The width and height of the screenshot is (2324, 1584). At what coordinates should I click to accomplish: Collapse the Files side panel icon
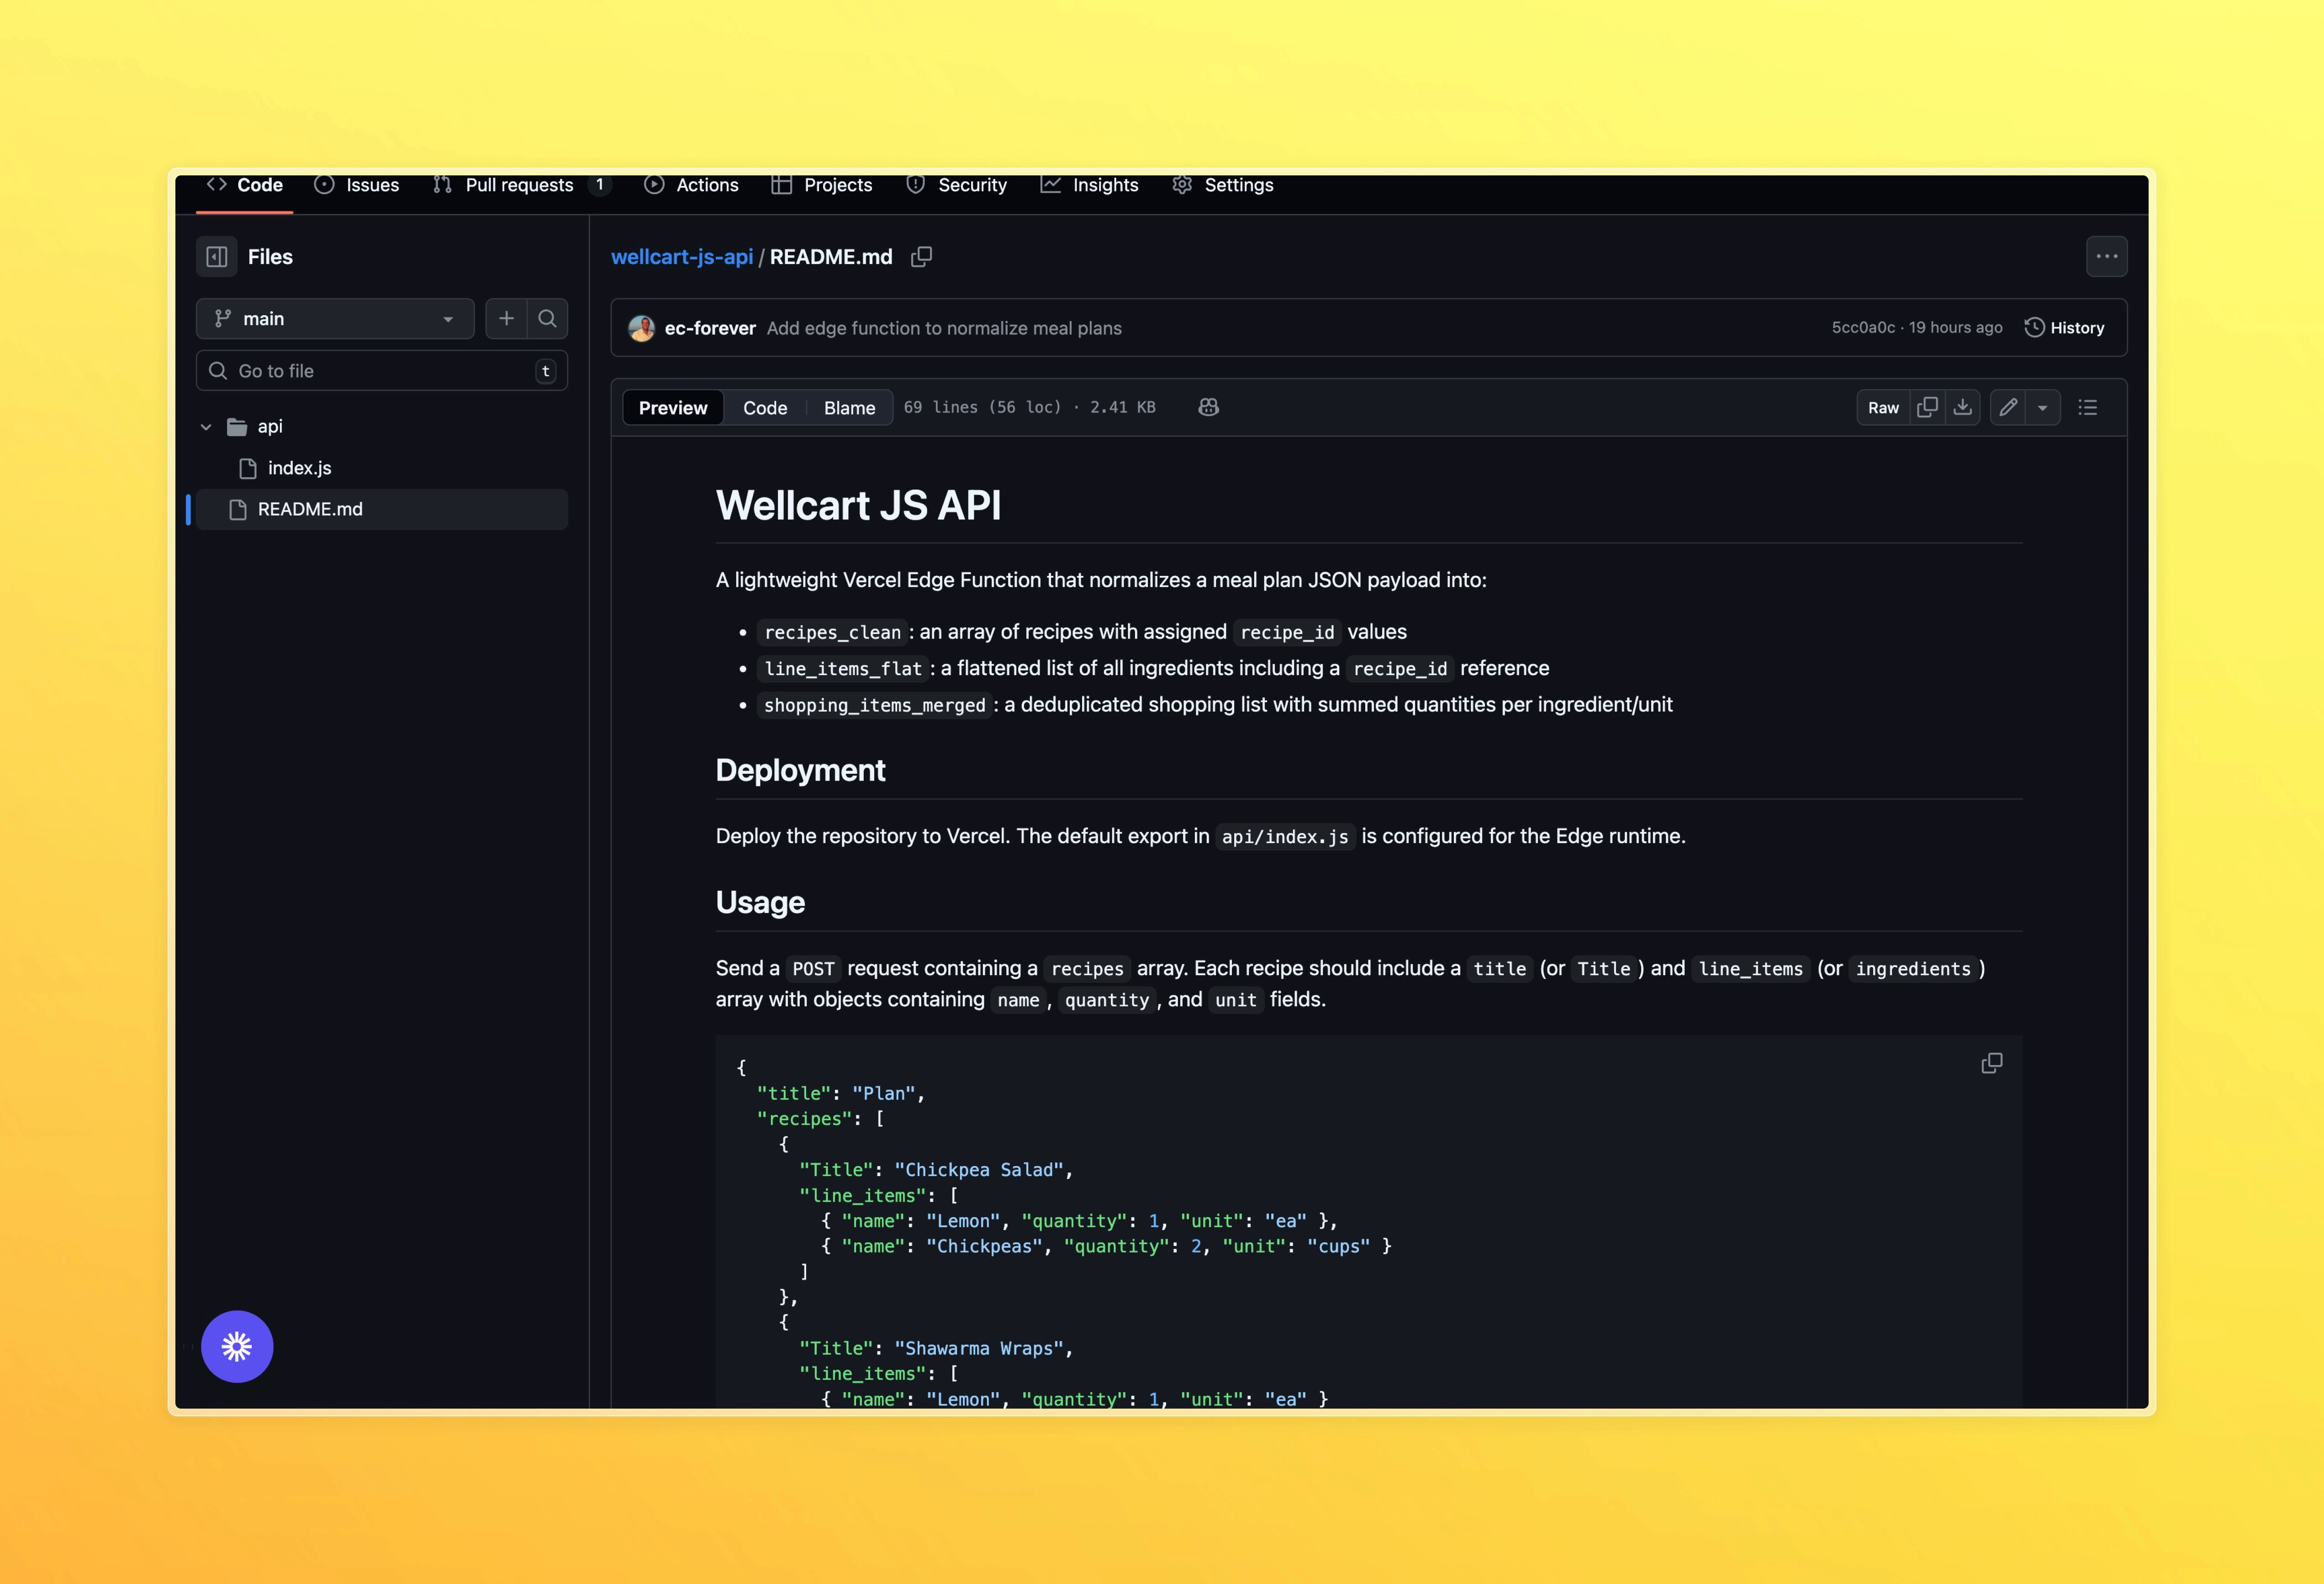217,257
